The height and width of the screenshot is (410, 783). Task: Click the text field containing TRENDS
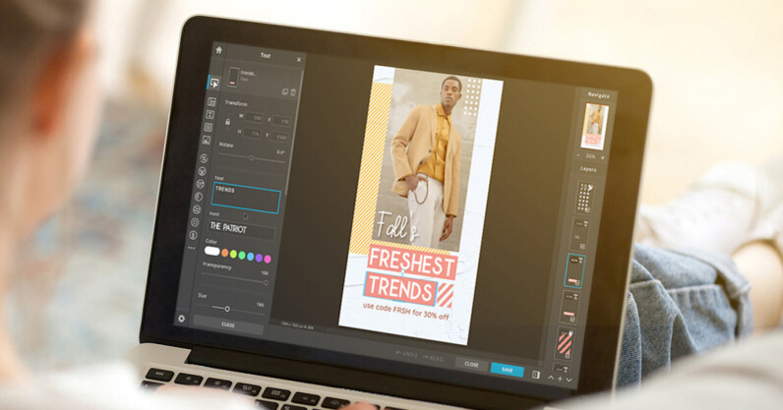[246, 199]
